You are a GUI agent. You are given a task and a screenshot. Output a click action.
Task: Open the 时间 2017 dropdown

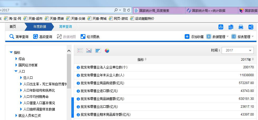tap(238, 51)
